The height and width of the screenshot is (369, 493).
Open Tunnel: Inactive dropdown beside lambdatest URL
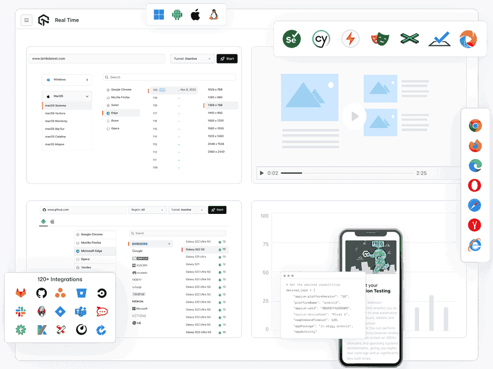(x=192, y=59)
